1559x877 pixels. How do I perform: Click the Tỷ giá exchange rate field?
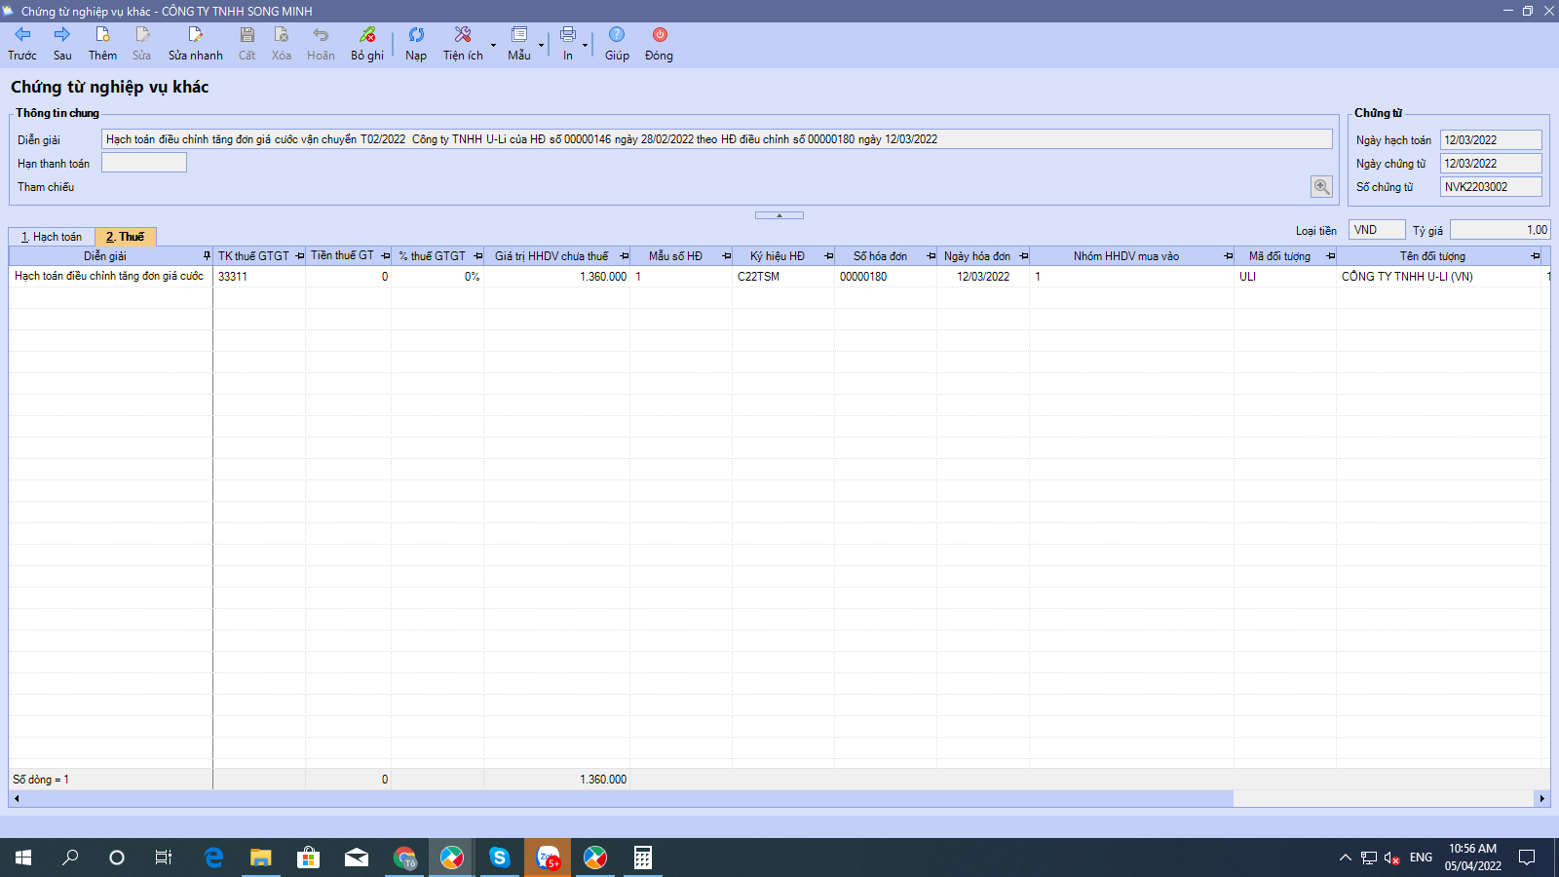(x=1500, y=230)
